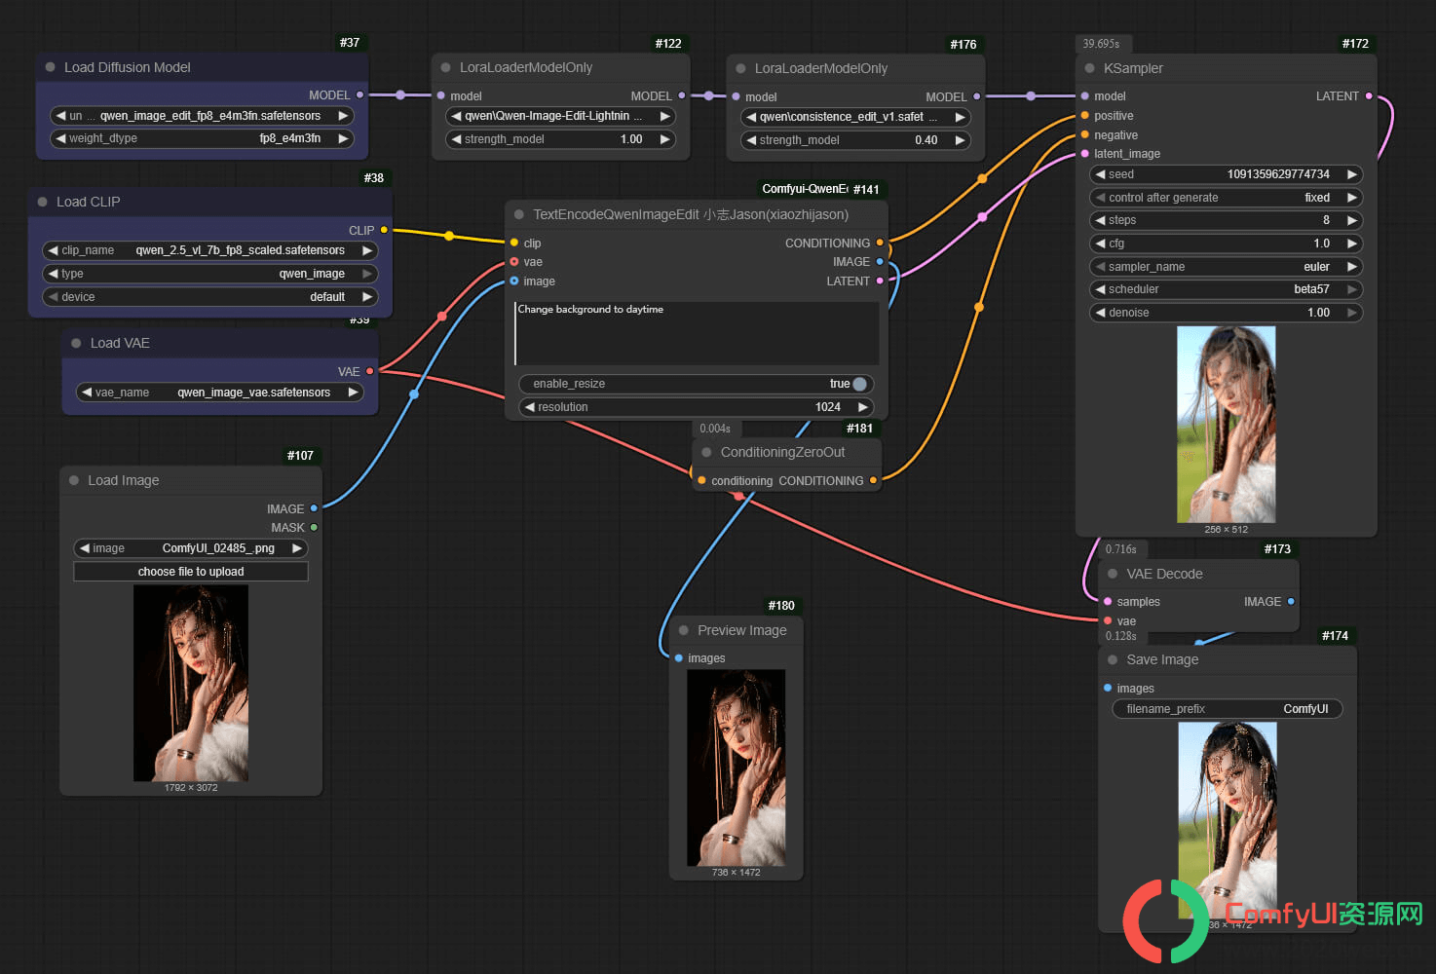This screenshot has width=1436, height=974.
Task: Click the Load CLIP yellow CLIP output socket
Action: (x=384, y=230)
